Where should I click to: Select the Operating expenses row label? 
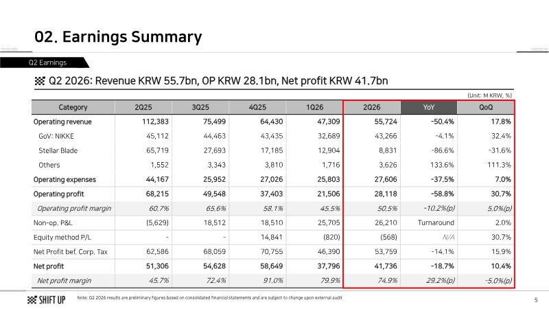(65, 179)
